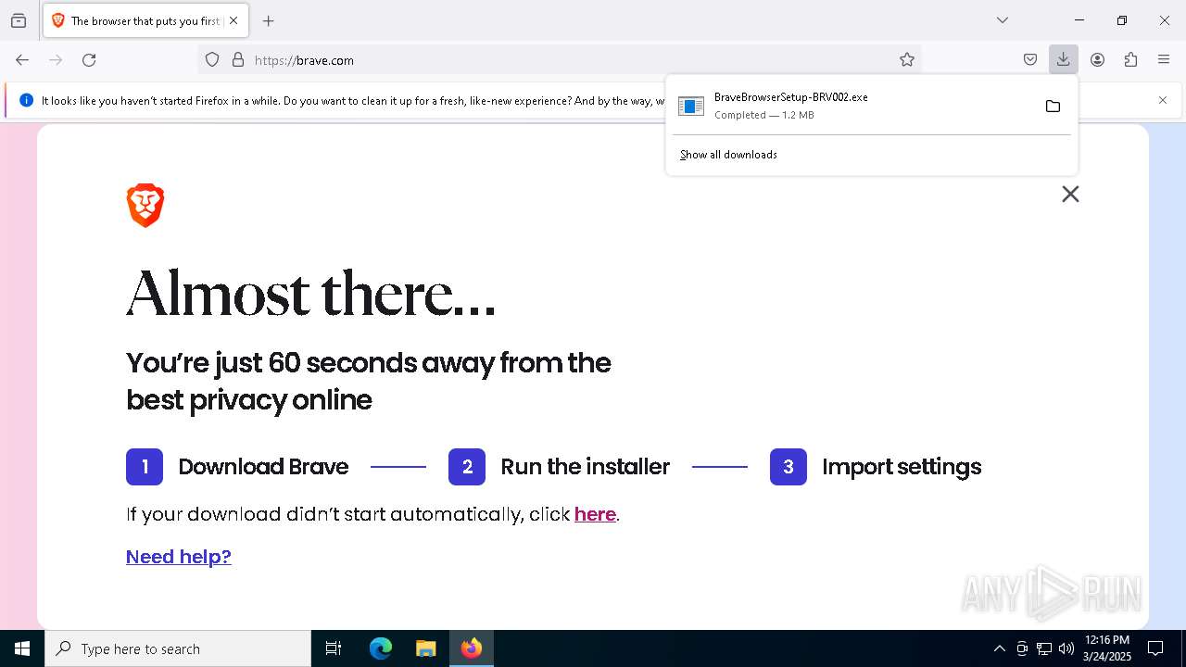This screenshot has height=667, width=1186.
Task: Open the network status tray icon
Action: coord(1044,648)
